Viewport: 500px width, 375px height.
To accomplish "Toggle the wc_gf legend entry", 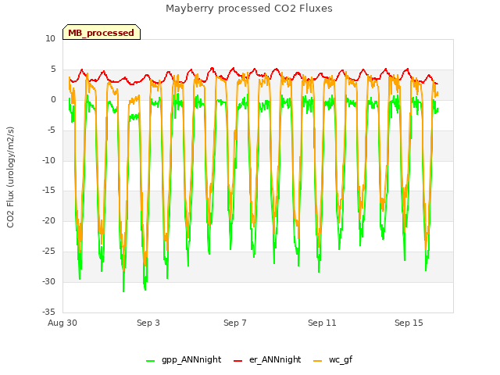I will (333, 360).
